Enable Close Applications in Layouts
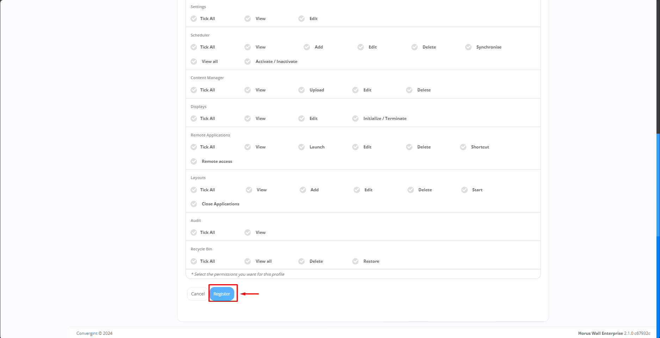Screen dimensions: 660x338 point(194,204)
